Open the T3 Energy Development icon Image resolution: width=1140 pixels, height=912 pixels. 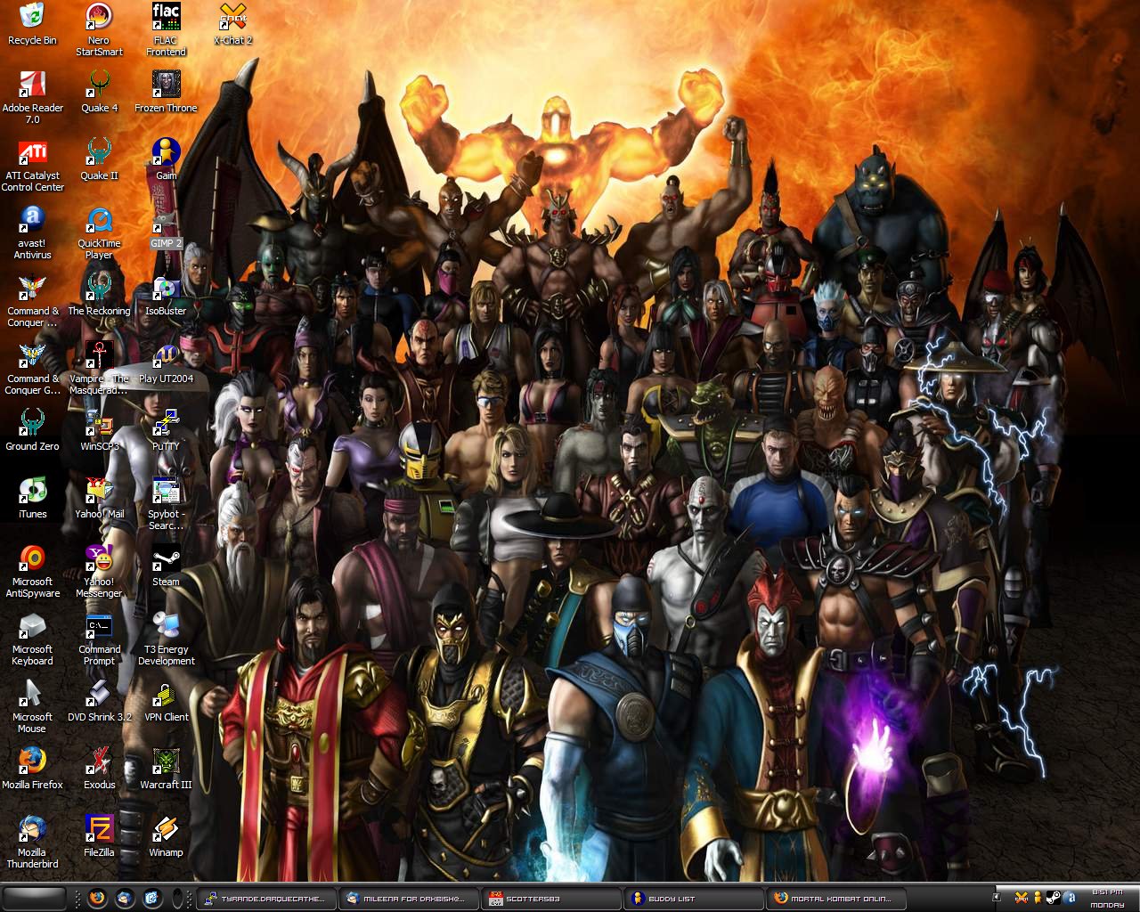(166, 639)
